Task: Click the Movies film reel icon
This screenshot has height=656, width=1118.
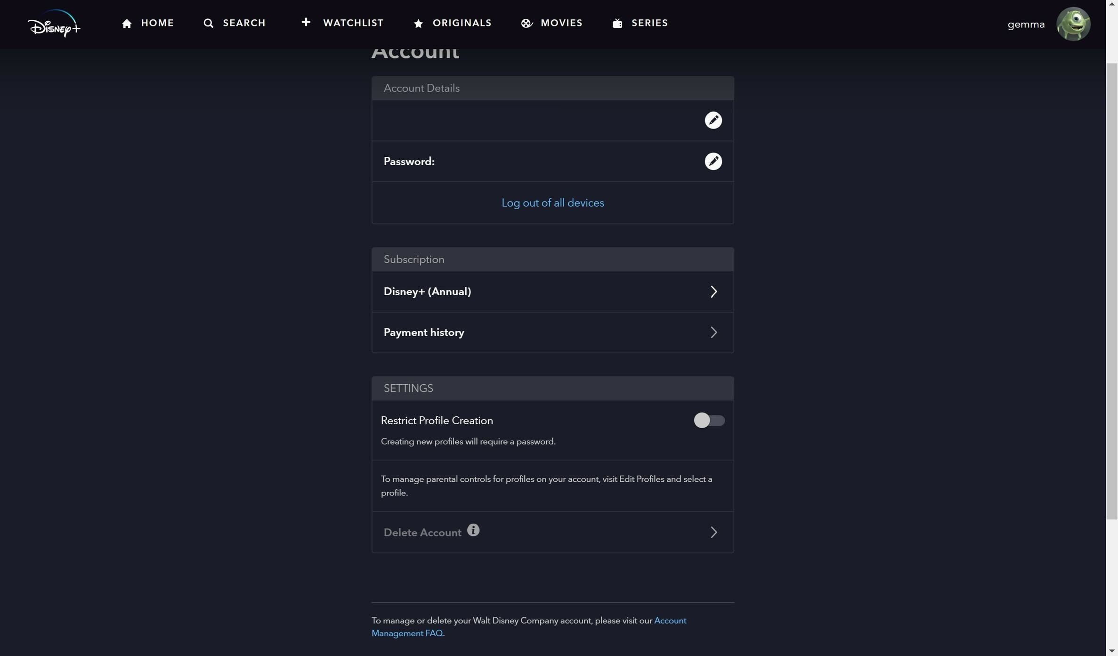Action: (527, 24)
